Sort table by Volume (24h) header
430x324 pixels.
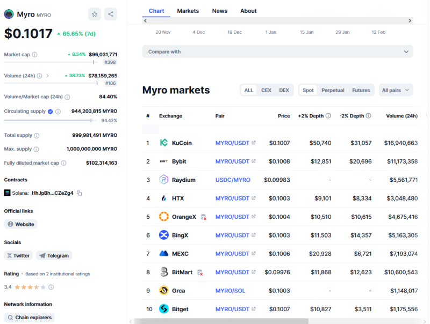click(x=402, y=116)
